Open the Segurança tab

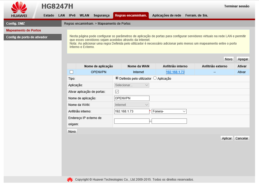[x=101, y=15]
